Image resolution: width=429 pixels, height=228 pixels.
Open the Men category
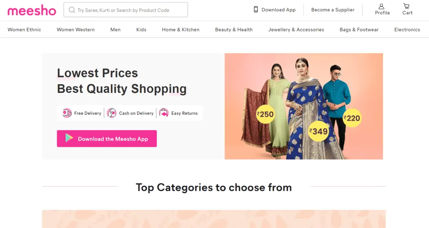(x=115, y=30)
